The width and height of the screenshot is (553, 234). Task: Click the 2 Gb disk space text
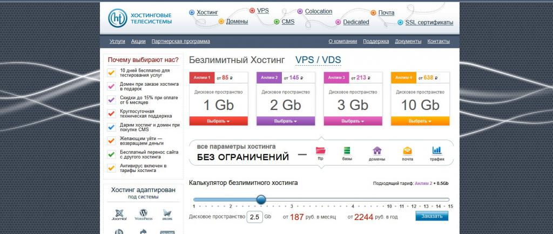(x=286, y=105)
